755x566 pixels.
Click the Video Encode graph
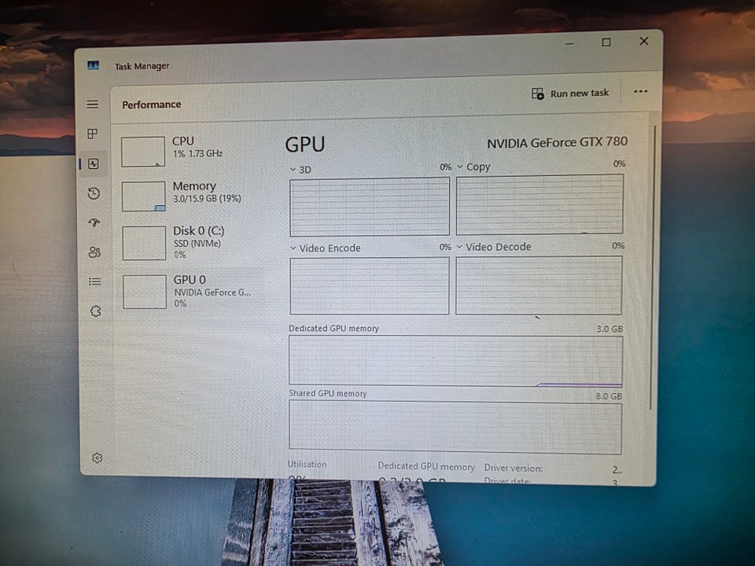(370, 286)
